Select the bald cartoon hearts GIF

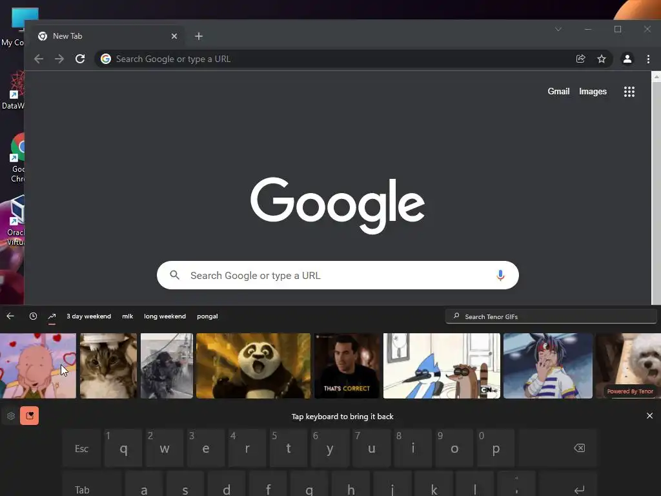[38, 366]
